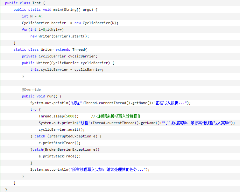Viewport: 240px width, 192px height.
Task: Click 'public void run() {' line
Action: (42, 96)
